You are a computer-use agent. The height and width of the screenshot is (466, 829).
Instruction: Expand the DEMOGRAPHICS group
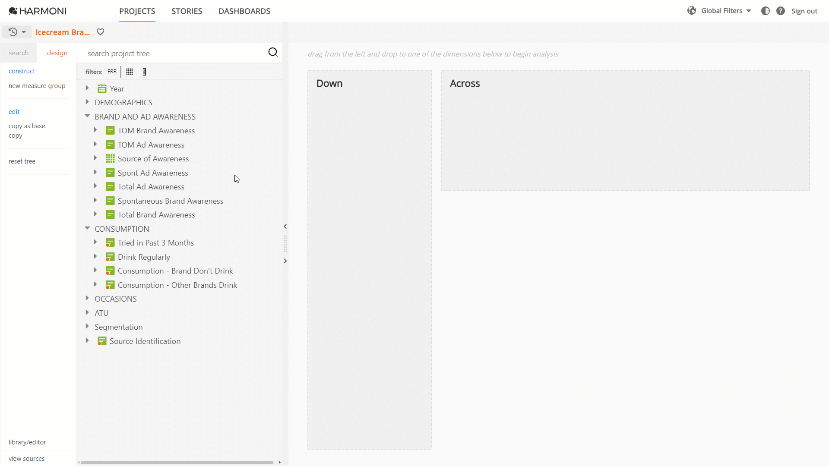click(87, 102)
